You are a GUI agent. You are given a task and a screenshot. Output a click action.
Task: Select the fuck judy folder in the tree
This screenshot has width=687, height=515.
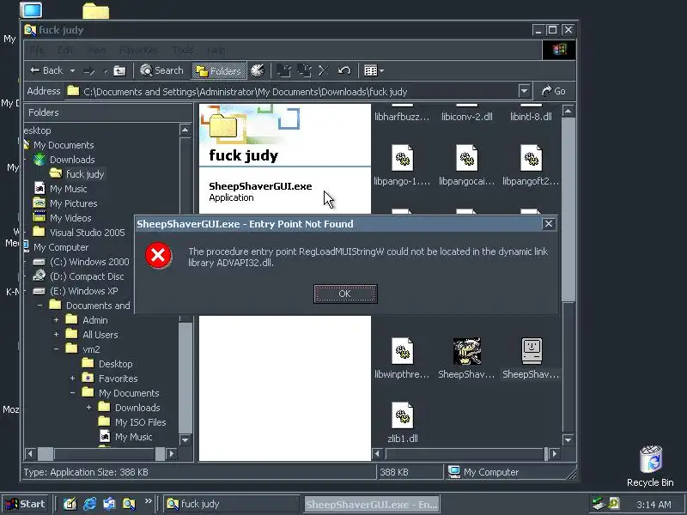coord(85,174)
